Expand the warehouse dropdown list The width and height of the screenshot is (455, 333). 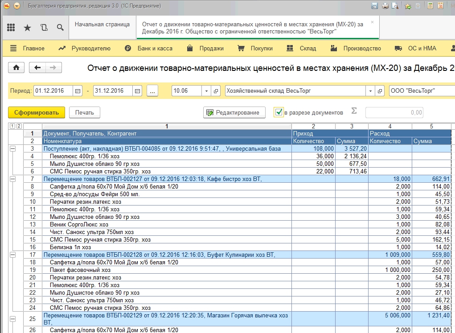(x=370, y=91)
